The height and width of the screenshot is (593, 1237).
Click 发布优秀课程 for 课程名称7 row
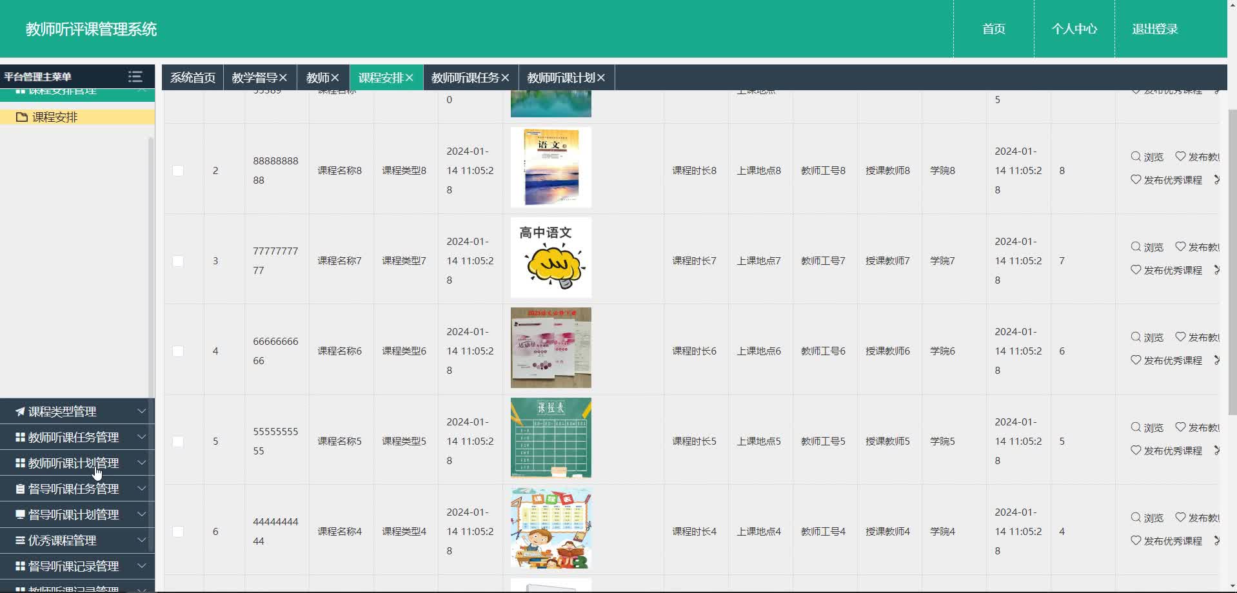pos(1166,270)
